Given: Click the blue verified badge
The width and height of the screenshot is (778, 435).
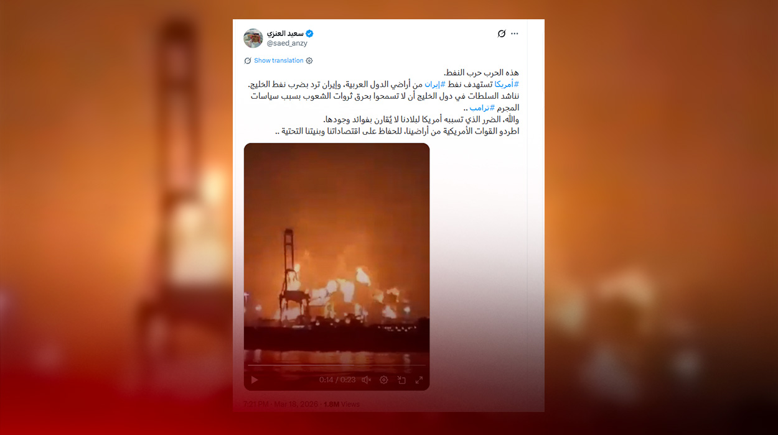Looking at the screenshot, I should tap(309, 34).
